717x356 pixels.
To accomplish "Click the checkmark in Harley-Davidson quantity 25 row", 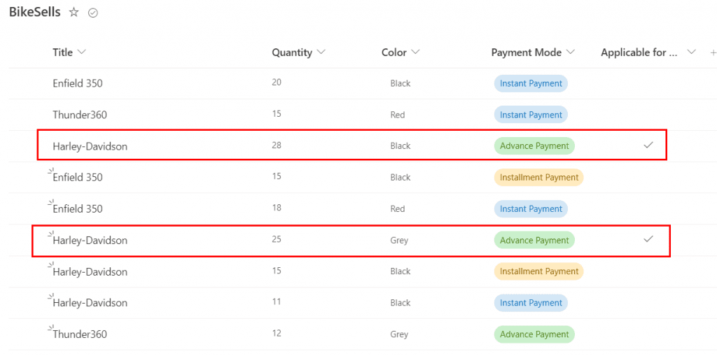I will pyautogui.click(x=648, y=238).
